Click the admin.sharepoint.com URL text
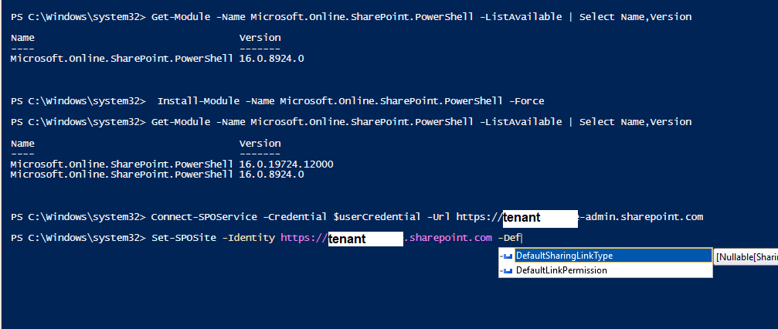Screen dimensions: 778x329 [644, 217]
